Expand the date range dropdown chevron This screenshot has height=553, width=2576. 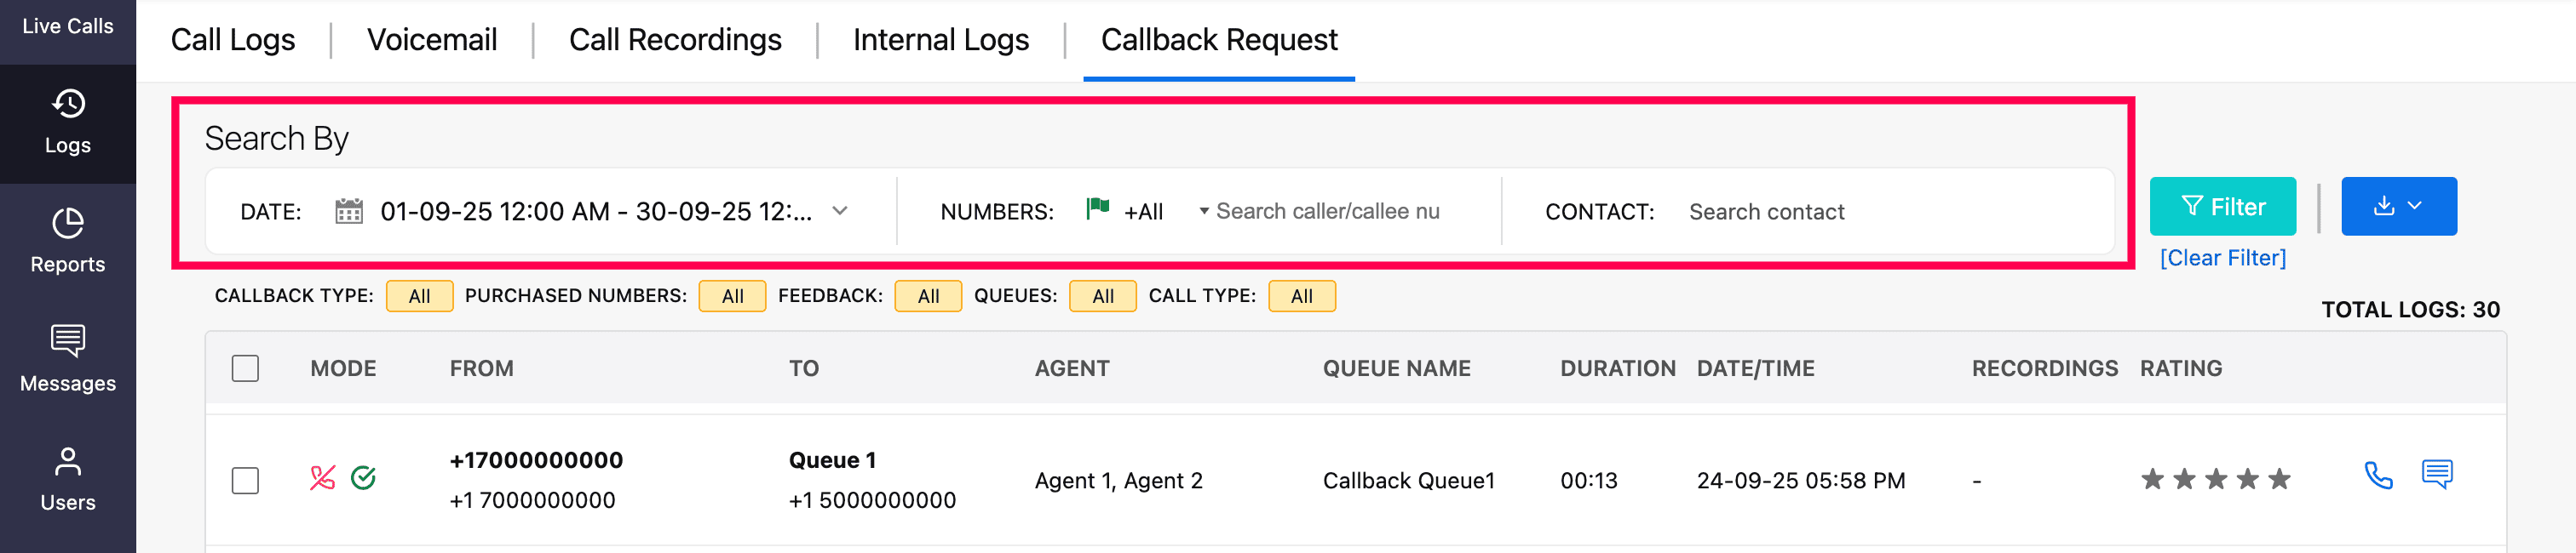[x=840, y=211]
